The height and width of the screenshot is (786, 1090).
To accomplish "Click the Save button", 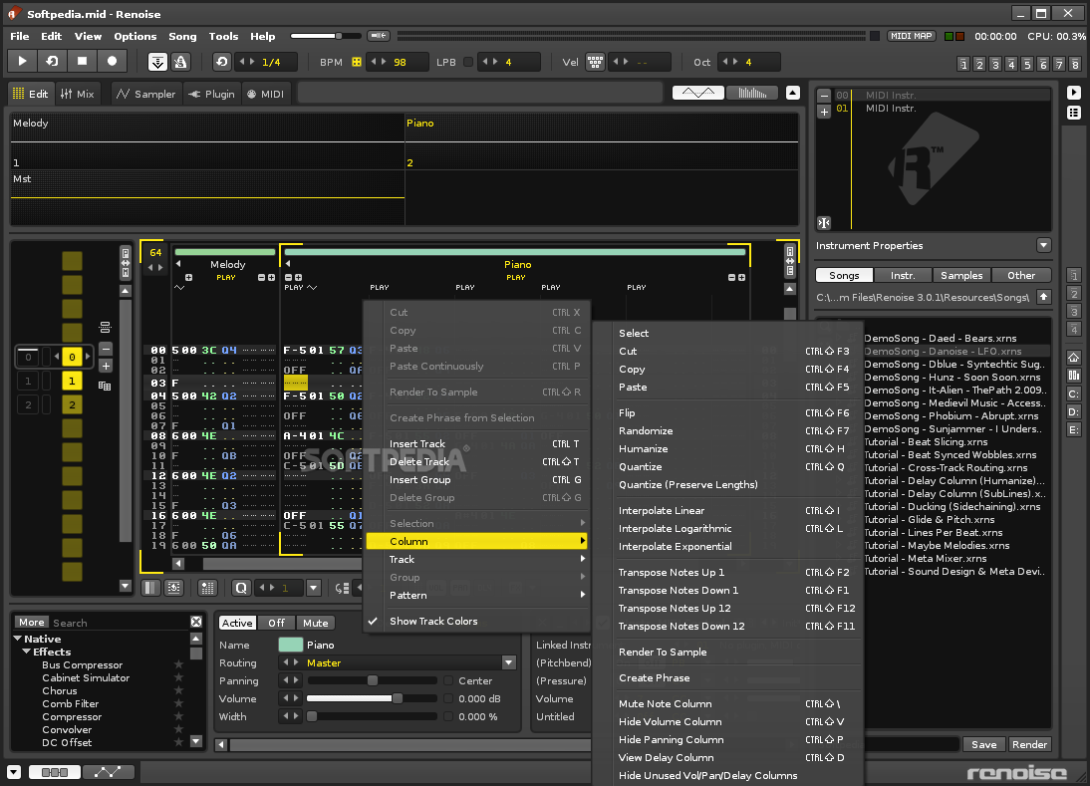I will (x=983, y=744).
